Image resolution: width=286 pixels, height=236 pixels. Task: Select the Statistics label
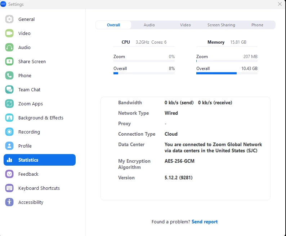[28, 160]
